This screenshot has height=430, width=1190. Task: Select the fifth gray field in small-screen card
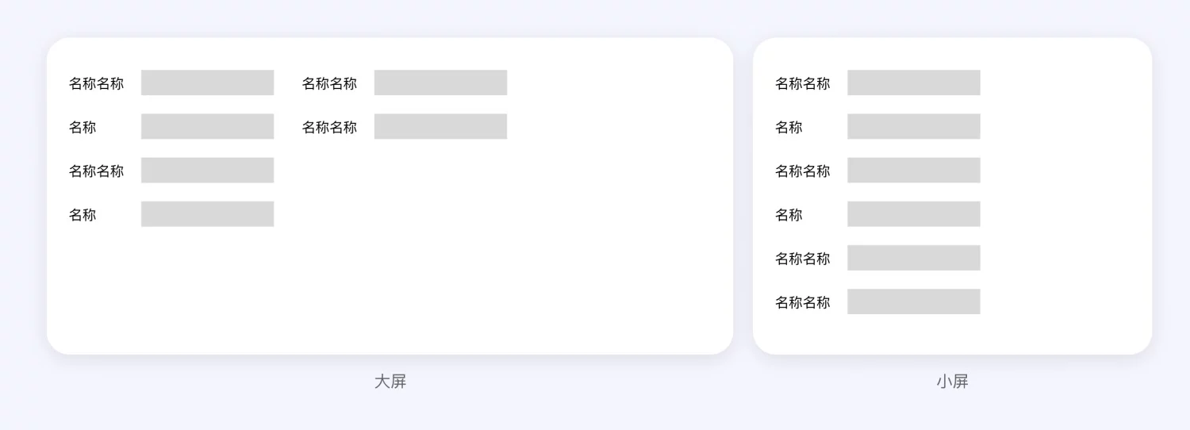pos(913,257)
